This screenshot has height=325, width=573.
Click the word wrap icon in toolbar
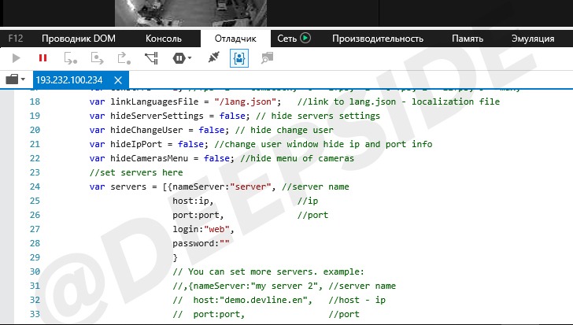[267, 58]
